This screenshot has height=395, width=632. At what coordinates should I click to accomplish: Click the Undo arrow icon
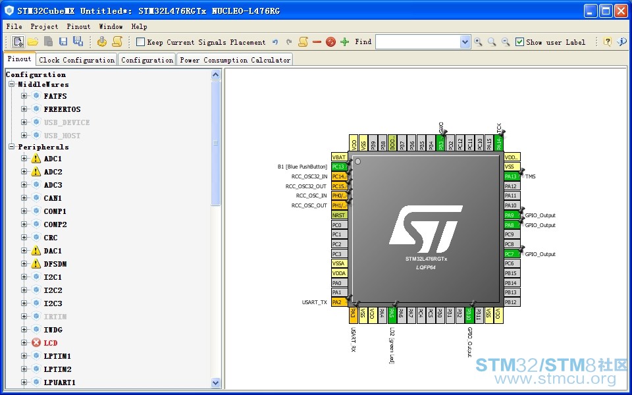tap(275, 42)
